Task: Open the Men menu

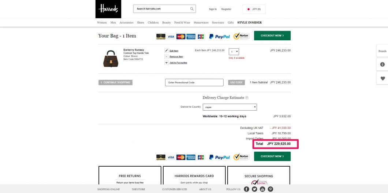Action: pyautogui.click(x=113, y=22)
